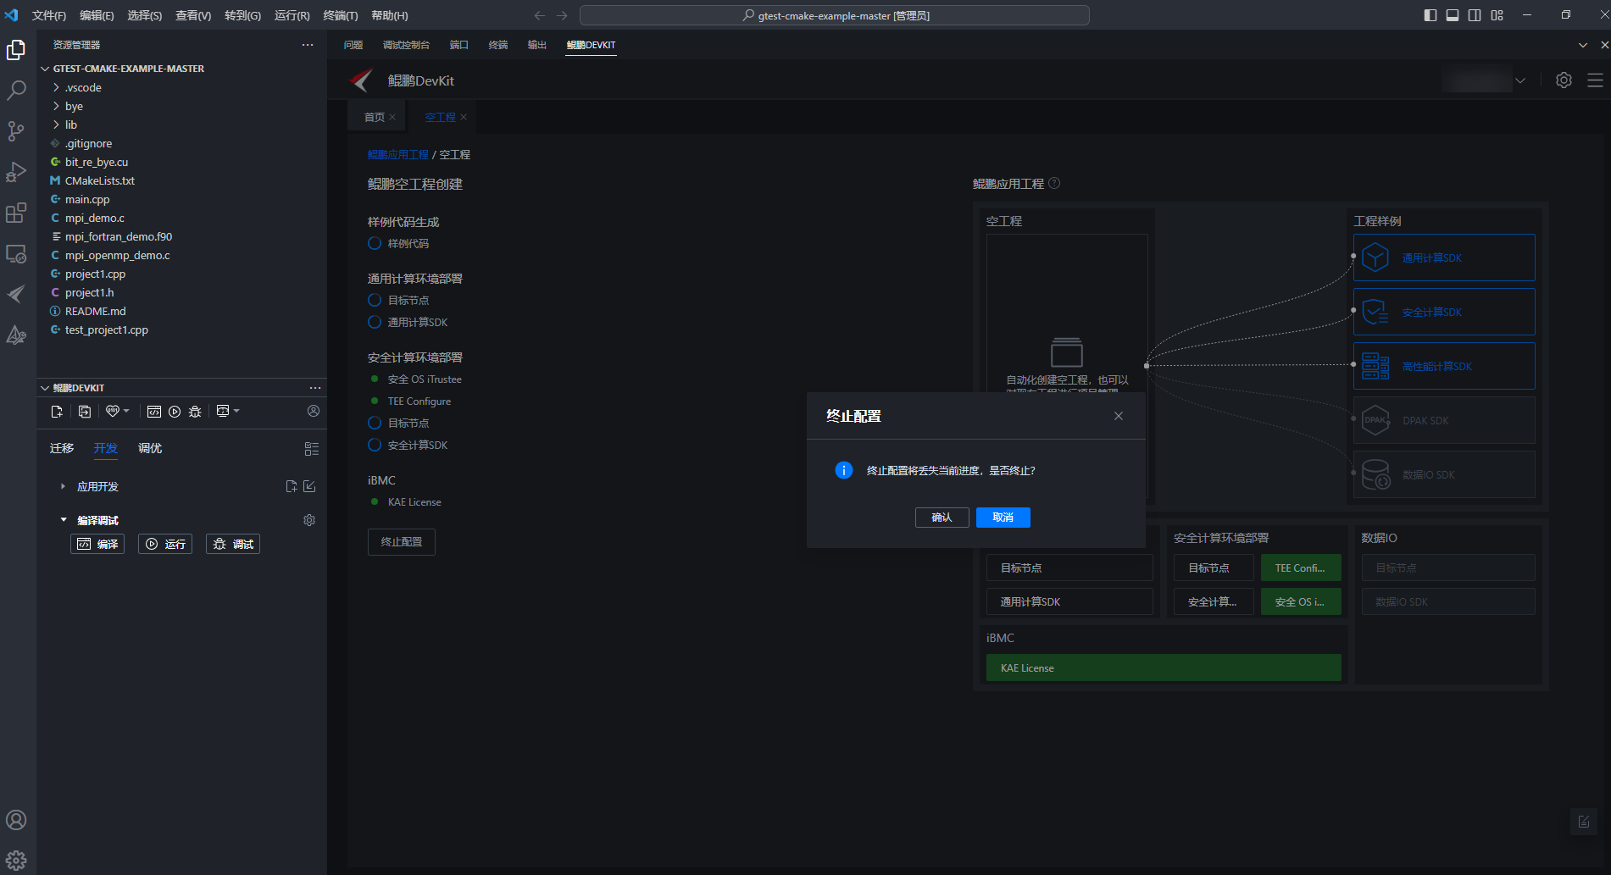Open the Kunpeng DevKit activity bar icon
Image resolution: width=1611 pixels, height=875 pixels.
(x=16, y=294)
